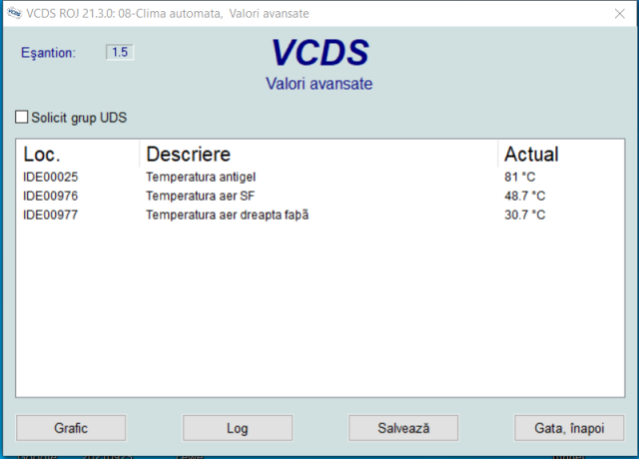Enable the Solicit grup UDS checkbox
Viewport: 639px width, 459px height.
click(x=22, y=118)
